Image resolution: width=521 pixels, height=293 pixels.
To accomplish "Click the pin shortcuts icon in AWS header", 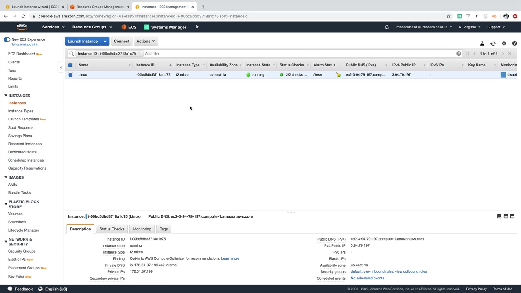I will pyautogui.click(x=197, y=27).
